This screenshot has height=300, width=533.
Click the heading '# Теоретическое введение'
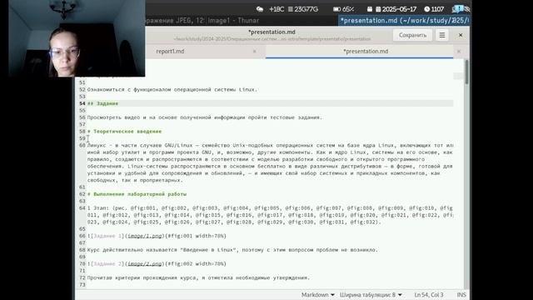coord(124,132)
